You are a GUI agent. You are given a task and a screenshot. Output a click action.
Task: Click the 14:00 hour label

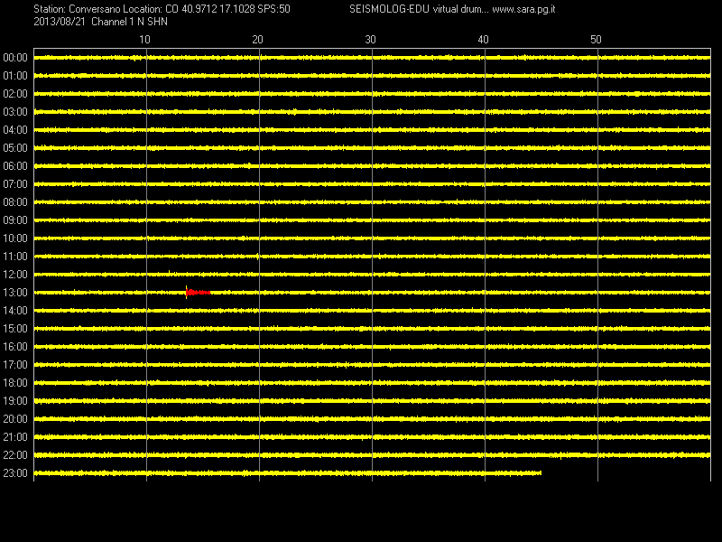15,311
